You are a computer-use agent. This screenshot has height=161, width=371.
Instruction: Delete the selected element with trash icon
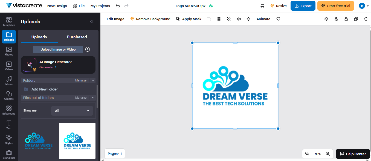[366, 19]
